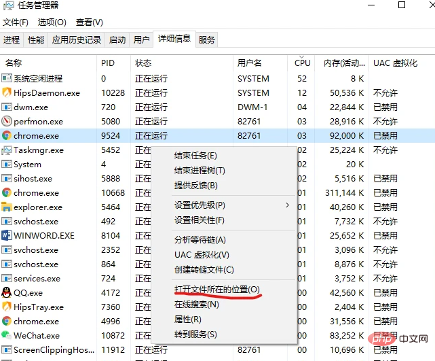Open the 查看(V) menu
The image size is (435, 361).
coord(90,22)
